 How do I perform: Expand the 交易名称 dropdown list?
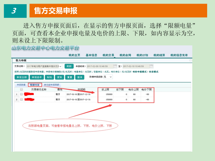tap(60, 66)
